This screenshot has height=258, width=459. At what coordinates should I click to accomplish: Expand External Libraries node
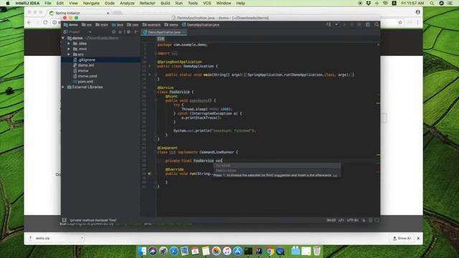pos(63,87)
